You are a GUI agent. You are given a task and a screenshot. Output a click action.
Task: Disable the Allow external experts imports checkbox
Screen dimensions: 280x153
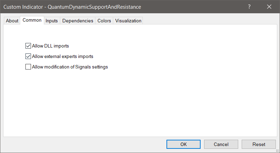tap(28, 56)
